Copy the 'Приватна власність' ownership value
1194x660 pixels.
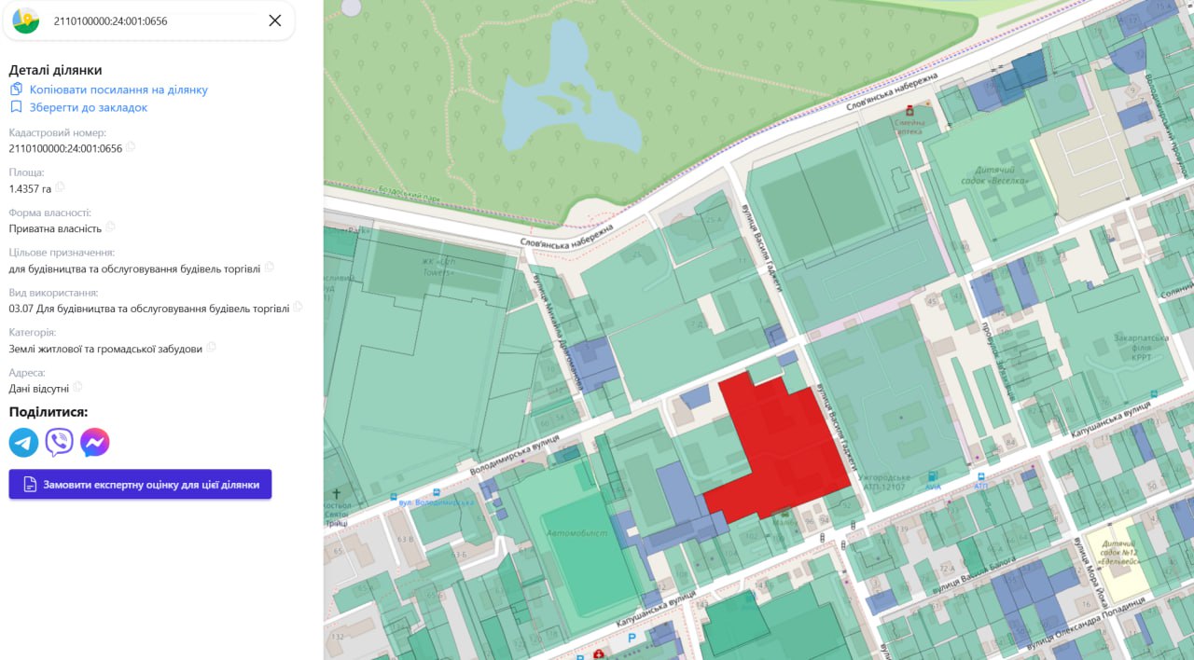[110, 227]
